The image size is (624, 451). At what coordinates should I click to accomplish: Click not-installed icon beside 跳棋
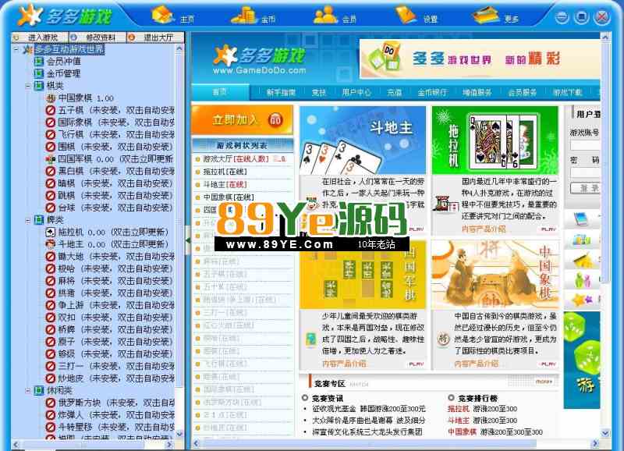[51, 195]
